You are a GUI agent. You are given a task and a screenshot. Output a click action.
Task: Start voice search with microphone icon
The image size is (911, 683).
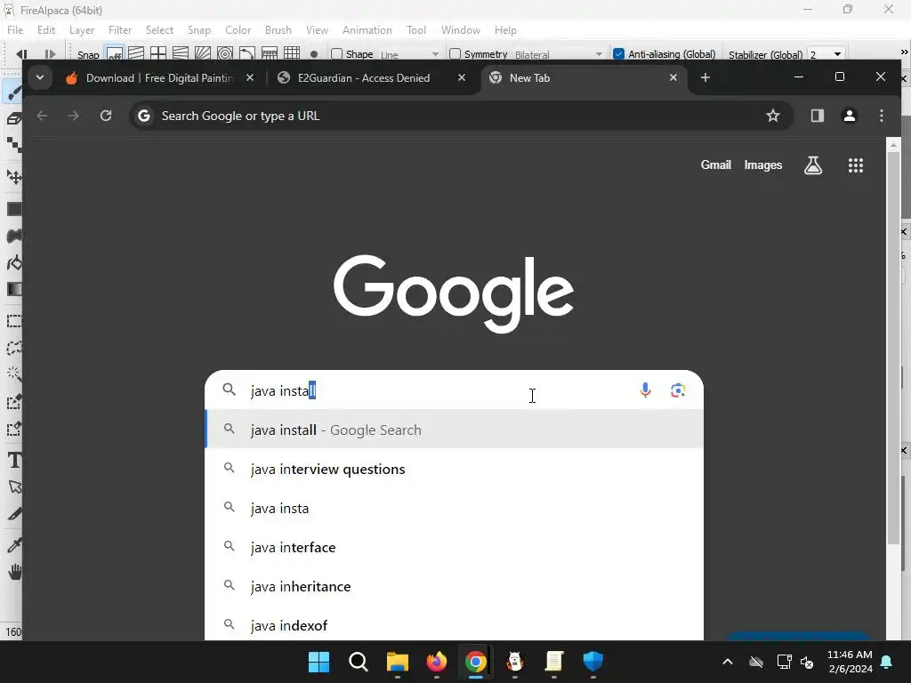(x=645, y=390)
